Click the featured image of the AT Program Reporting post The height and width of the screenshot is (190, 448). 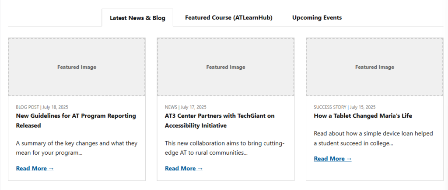[x=77, y=67]
